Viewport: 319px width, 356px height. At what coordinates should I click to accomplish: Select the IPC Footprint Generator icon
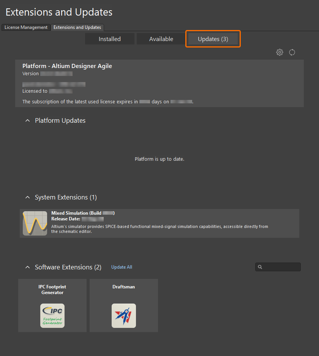52,315
